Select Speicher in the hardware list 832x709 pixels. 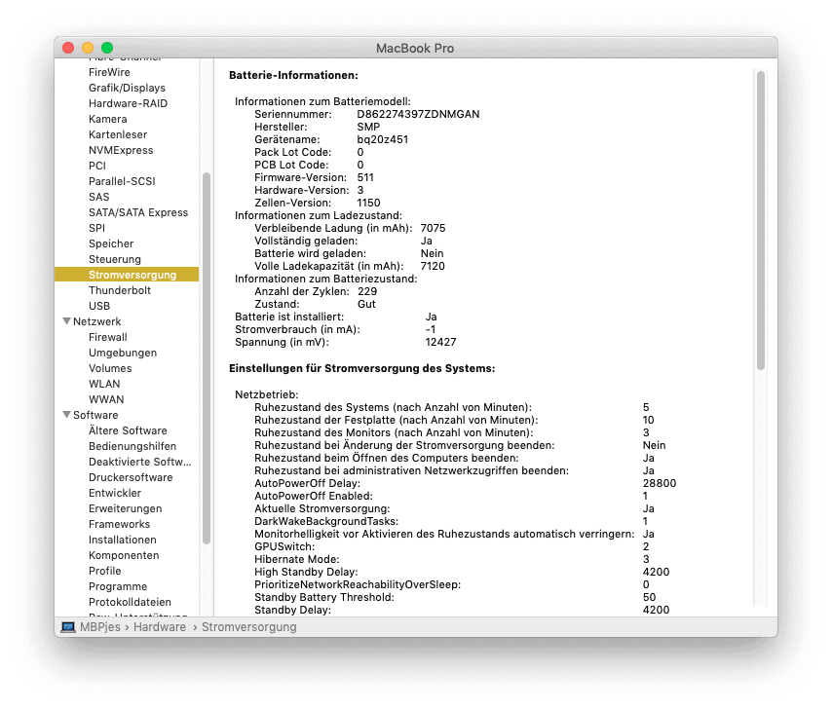[x=111, y=243]
